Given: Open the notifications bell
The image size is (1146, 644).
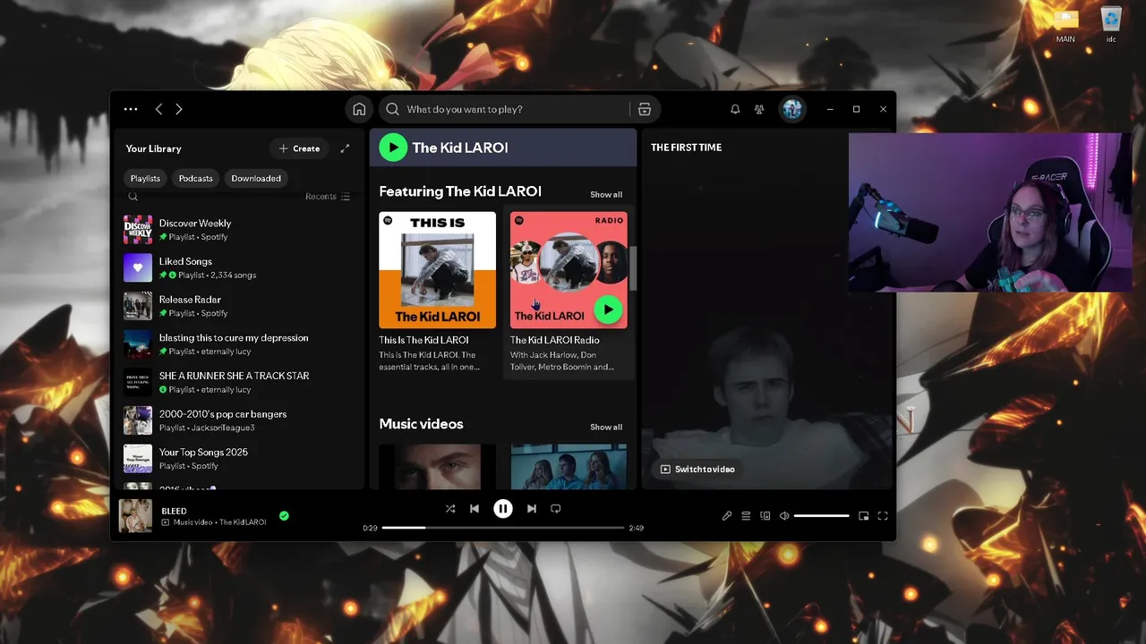Looking at the screenshot, I should [x=735, y=109].
